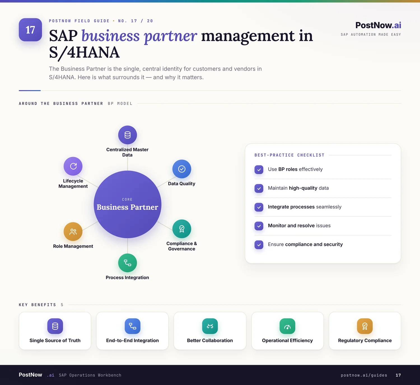420x385 pixels.
Task: Click the Centralized Master Data database icon
Action: (127, 135)
